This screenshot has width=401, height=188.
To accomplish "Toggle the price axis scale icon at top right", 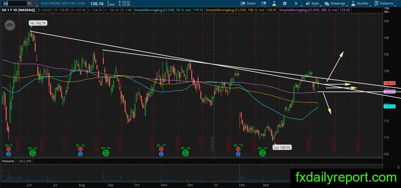I will coord(387,10).
